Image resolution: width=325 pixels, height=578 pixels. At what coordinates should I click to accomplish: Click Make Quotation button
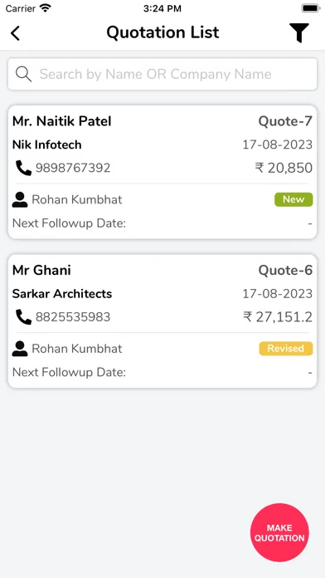279,532
